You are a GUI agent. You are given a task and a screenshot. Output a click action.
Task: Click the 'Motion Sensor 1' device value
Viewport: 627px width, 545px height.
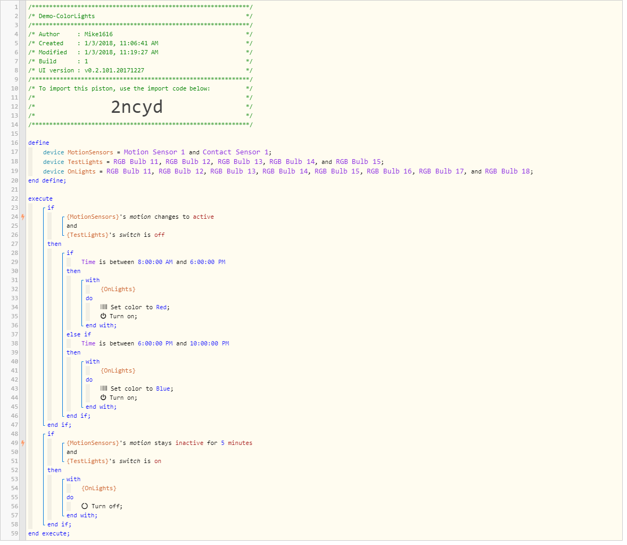155,153
